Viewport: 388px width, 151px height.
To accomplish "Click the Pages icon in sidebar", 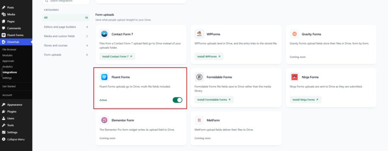I will (4, 22).
